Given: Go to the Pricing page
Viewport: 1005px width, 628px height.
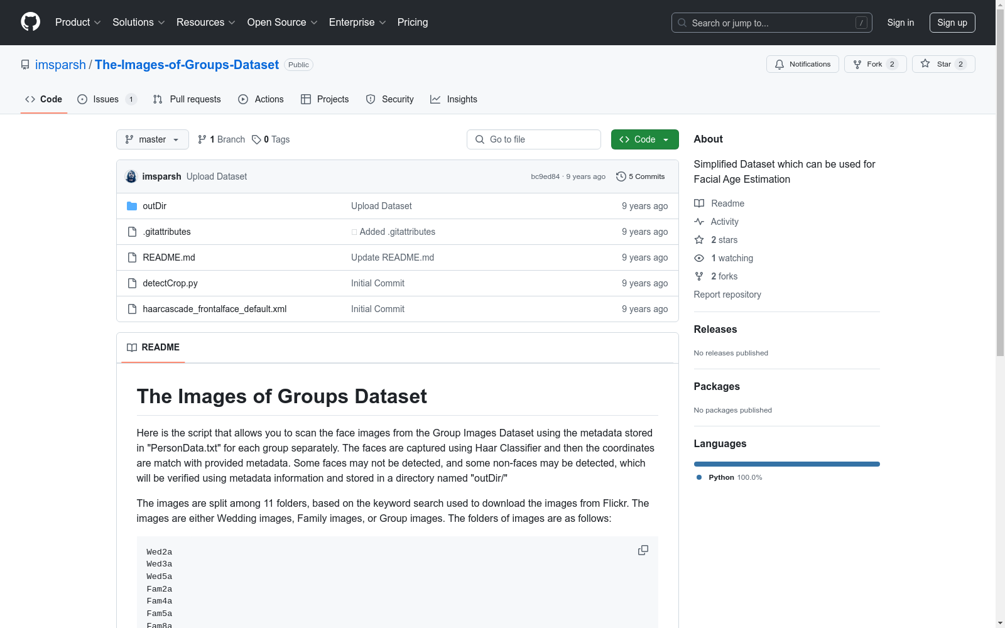Looking at the screenshot, I should (413, 22).
